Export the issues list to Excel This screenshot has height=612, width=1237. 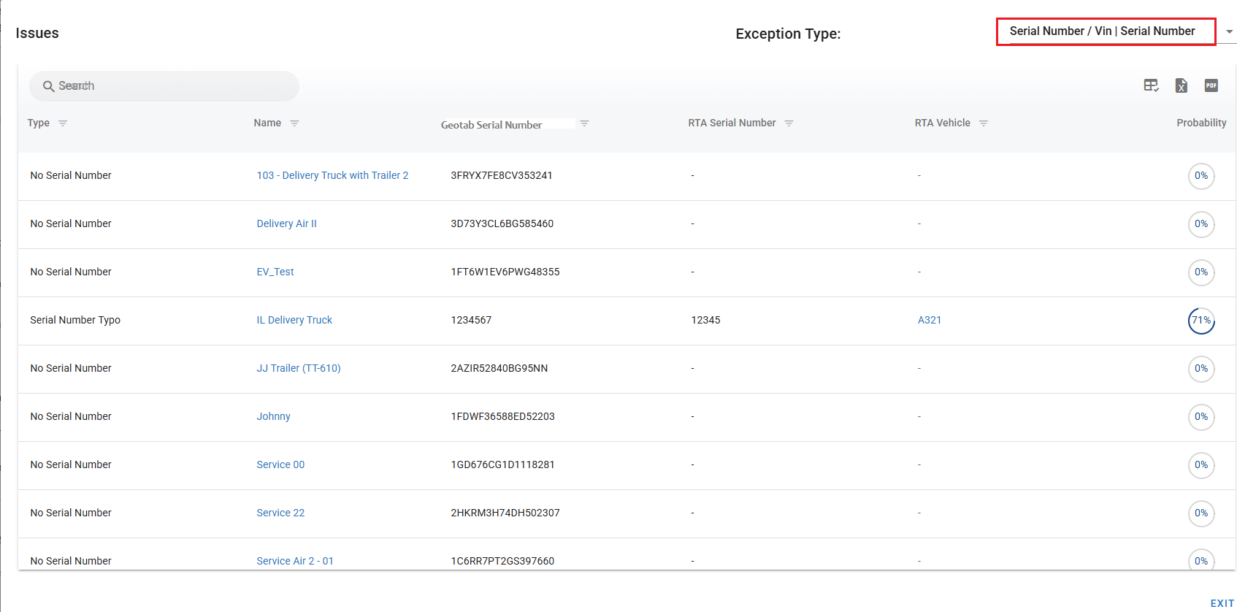[x=1181, y=85]
